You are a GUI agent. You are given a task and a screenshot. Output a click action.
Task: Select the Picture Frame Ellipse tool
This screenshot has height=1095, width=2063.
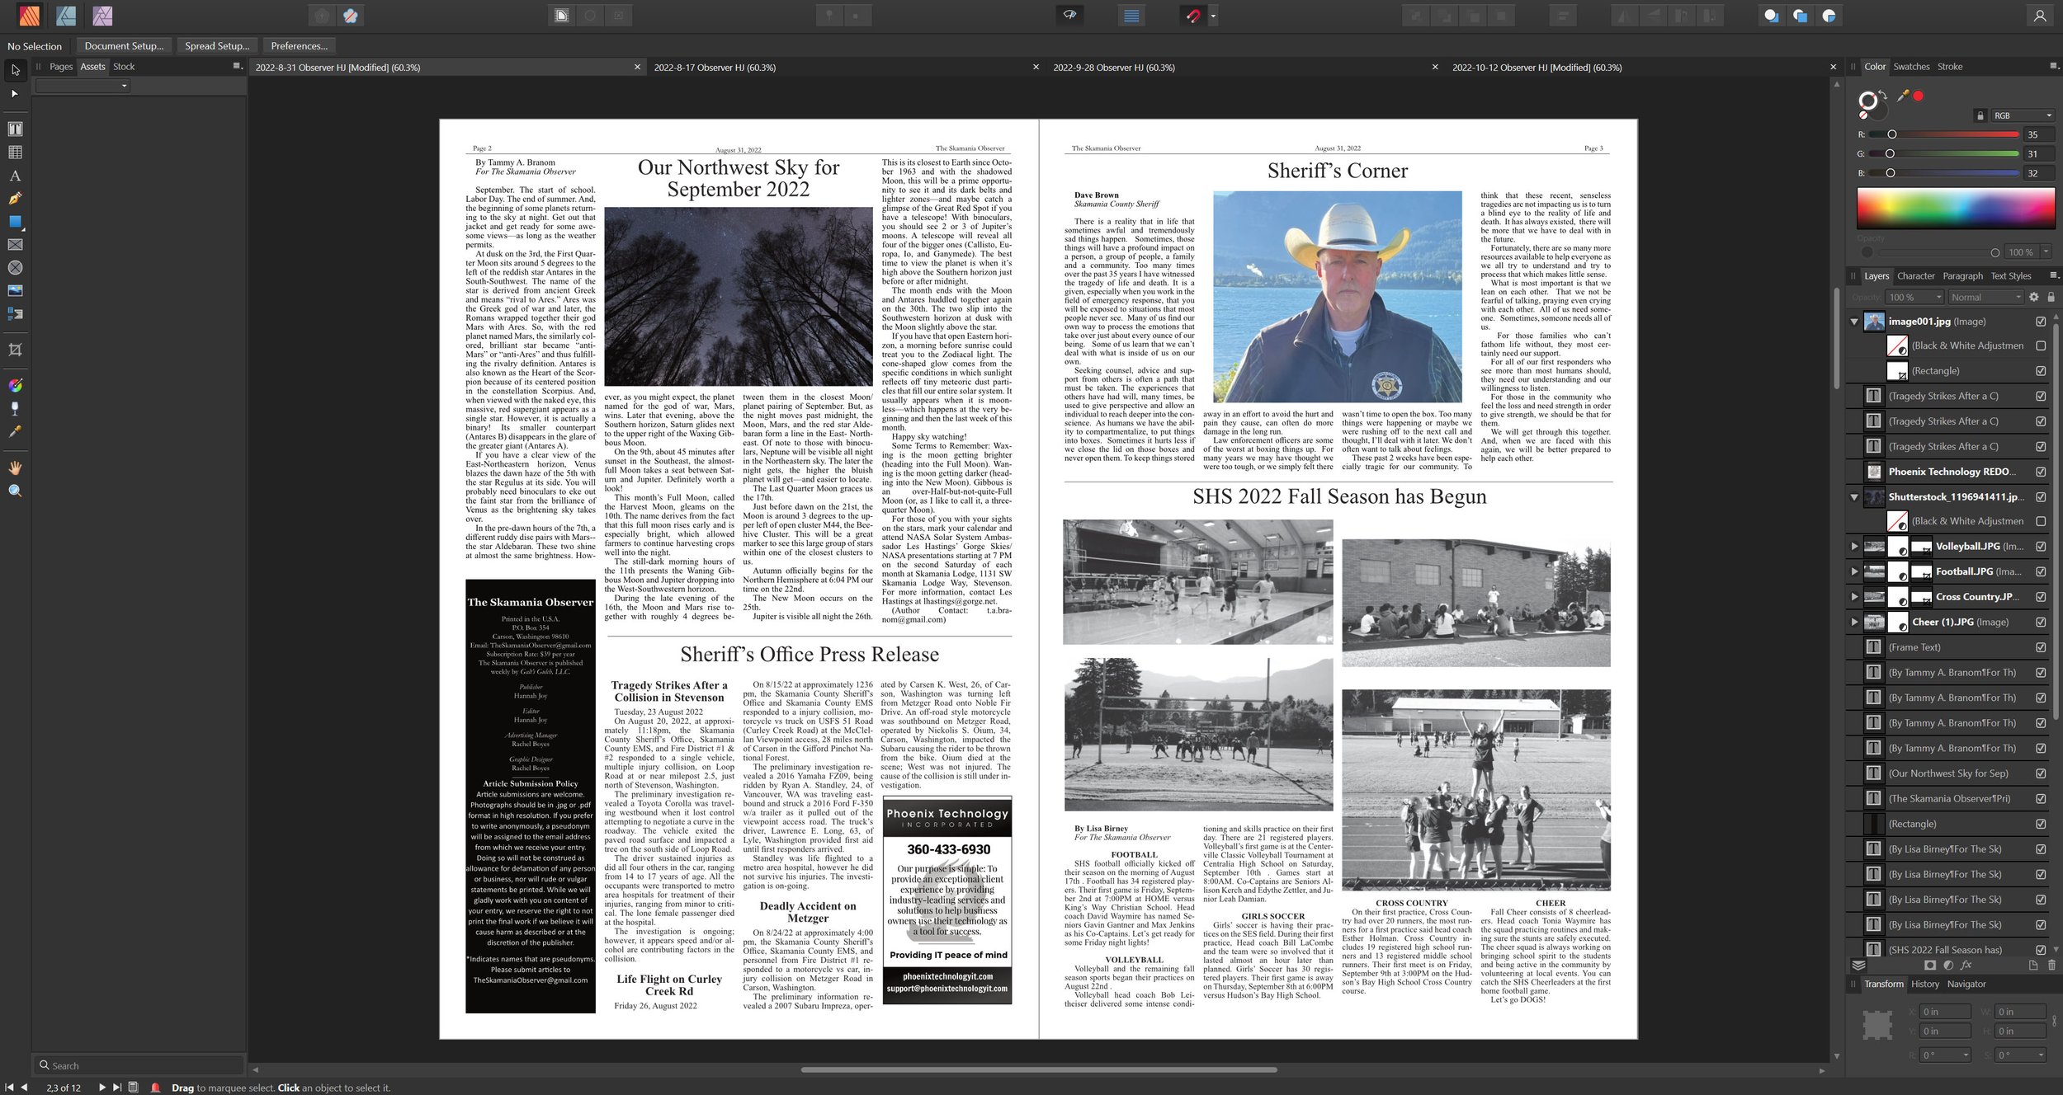click(x=15, y=268)
